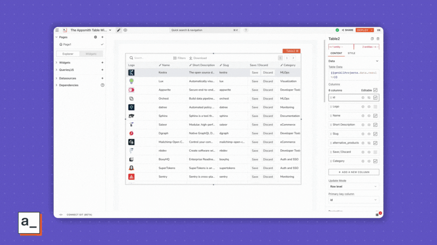The height and width of the screenshot is (245, 437).
Task: Open preview mode with the eye icon
Action: (x=125, y=30)
